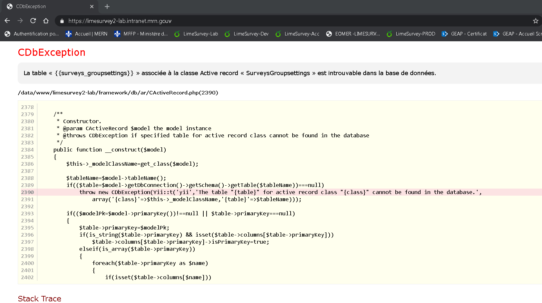Click highlighted line number 2390

pyautogui.click(x=27, y=192)
